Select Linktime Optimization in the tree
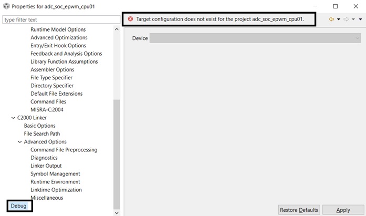Screen dimensions: 366x216 (56, 190)
